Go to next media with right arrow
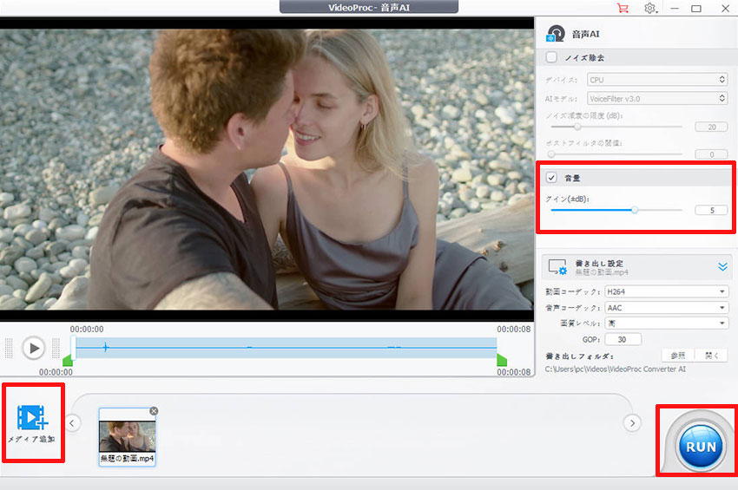 [633, 422]
